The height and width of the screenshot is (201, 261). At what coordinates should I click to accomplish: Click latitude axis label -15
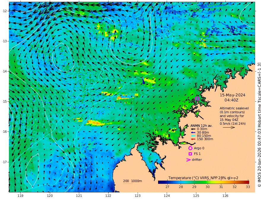pos(4,101)
